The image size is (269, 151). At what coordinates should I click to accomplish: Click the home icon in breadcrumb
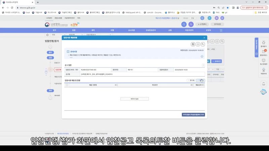tap(47, 35)
